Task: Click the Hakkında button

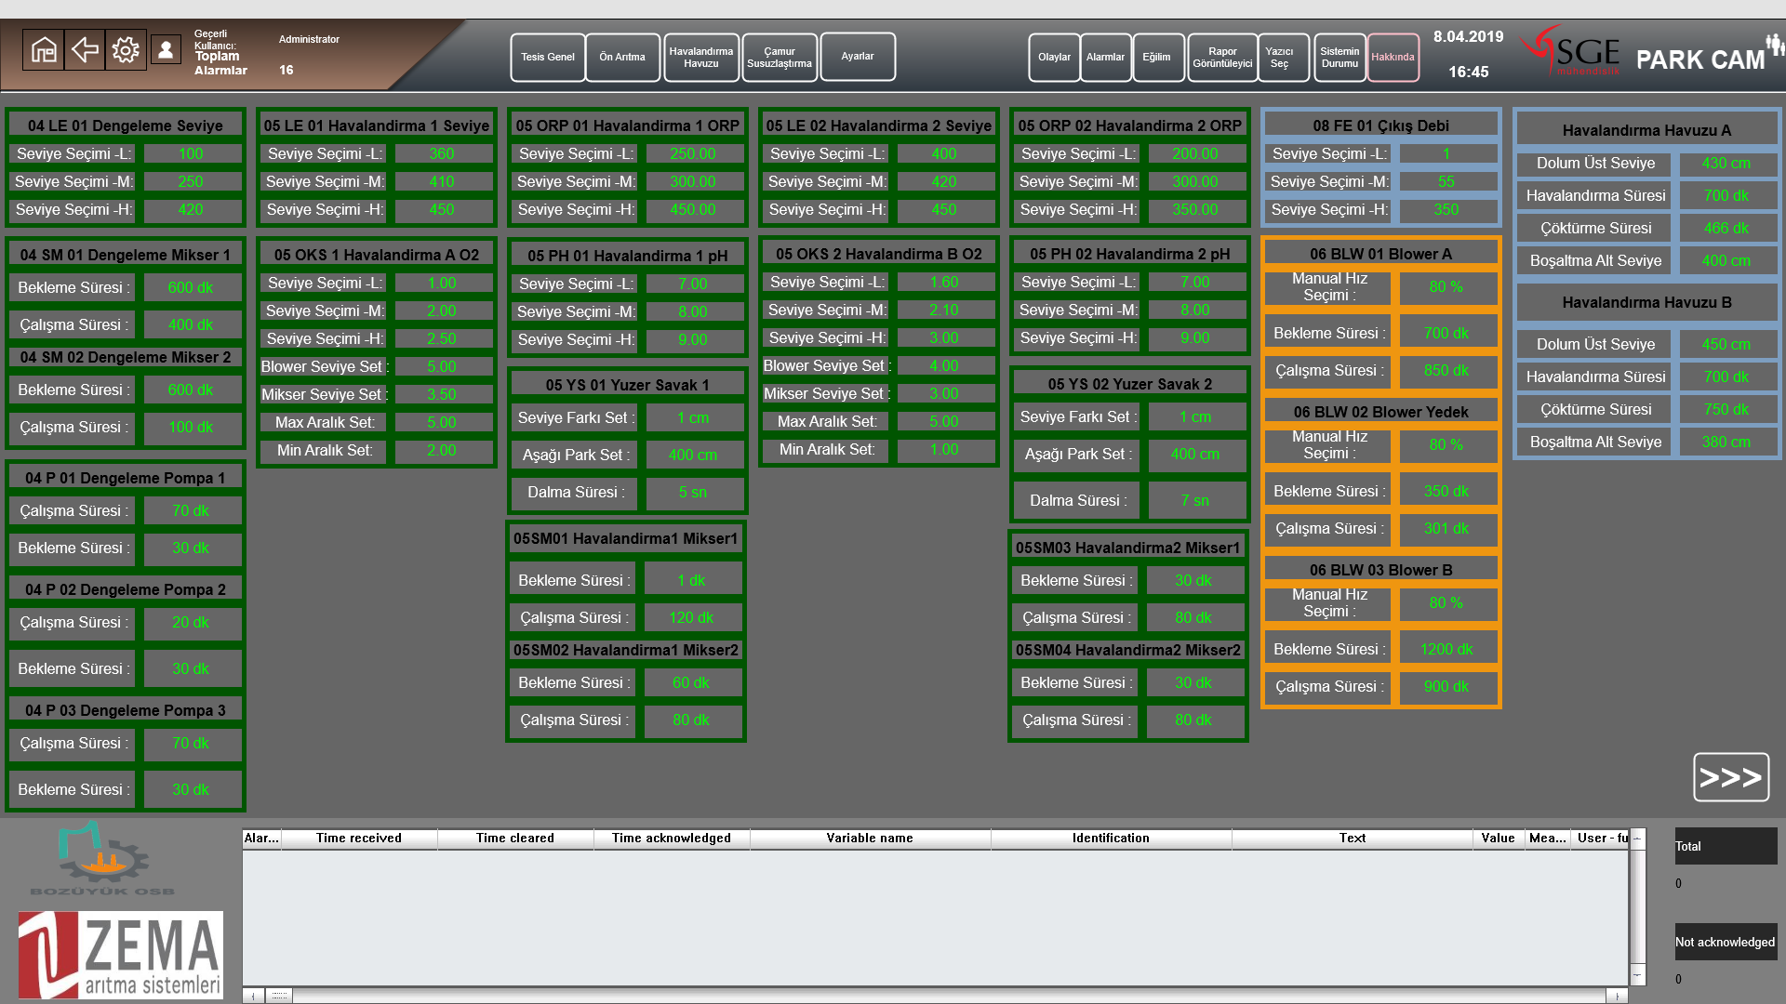Action: point(1392,58)
